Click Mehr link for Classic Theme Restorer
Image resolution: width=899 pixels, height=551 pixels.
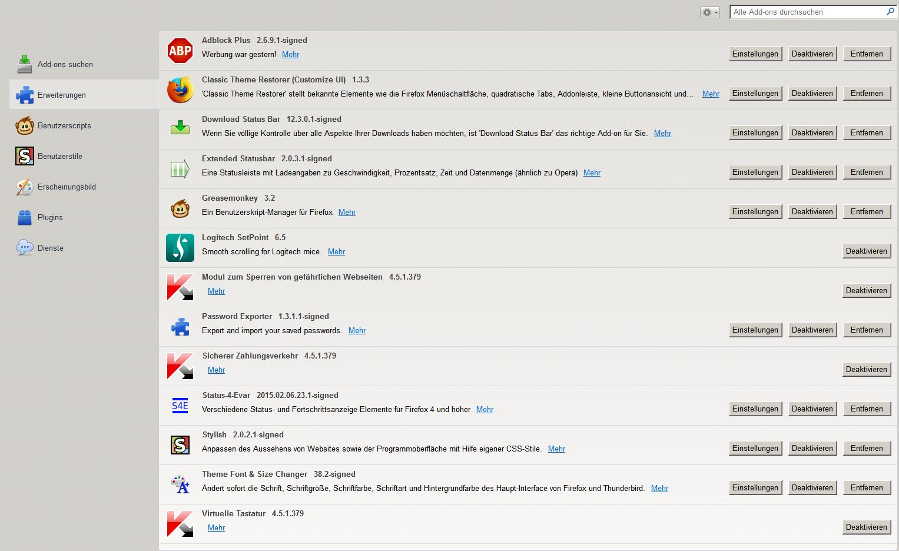pos(711,94)
